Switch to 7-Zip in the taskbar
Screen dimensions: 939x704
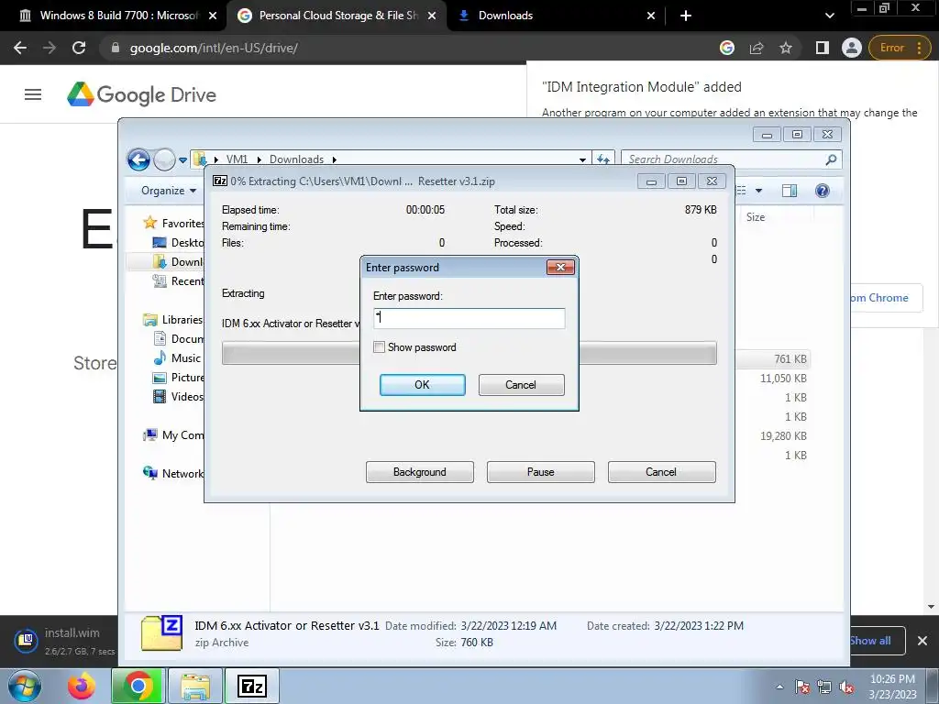251,686
